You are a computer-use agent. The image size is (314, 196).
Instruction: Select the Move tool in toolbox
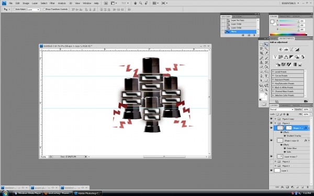(x=266, y=44)
